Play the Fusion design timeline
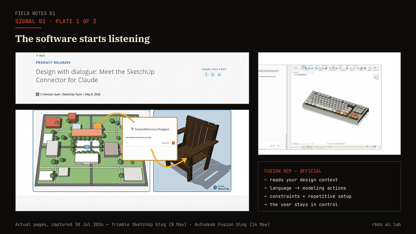The width and height of the screenshot is (416, 234). pos(296,147)
